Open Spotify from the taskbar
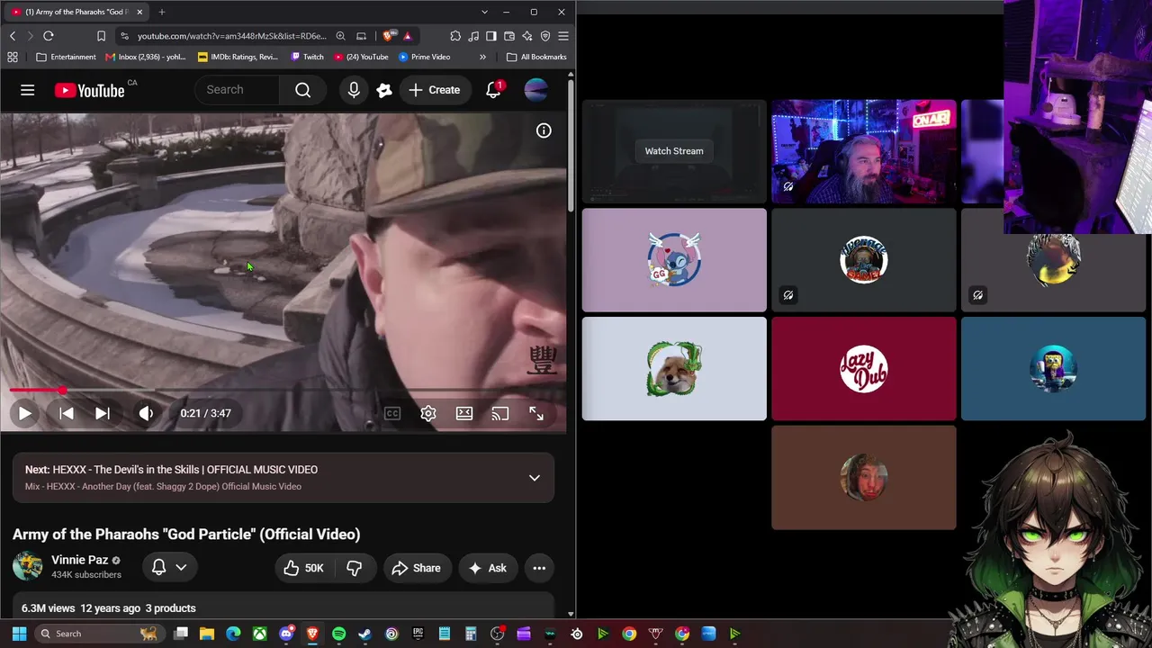 click(x=338, y=634)
